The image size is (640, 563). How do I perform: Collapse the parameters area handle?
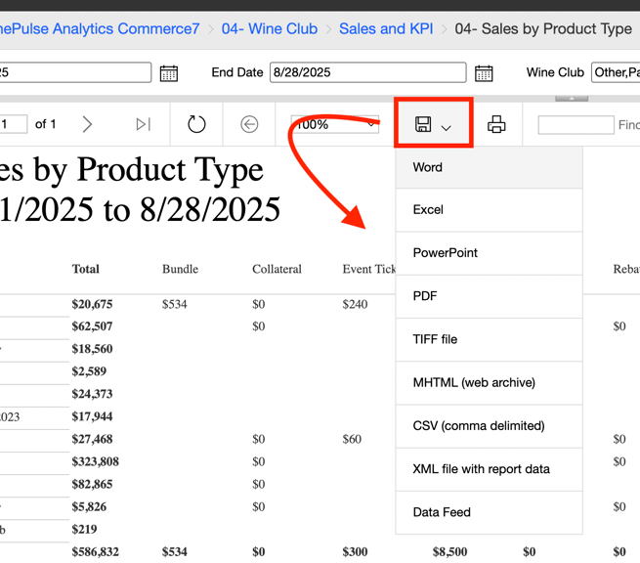click(x=572, y=97)
